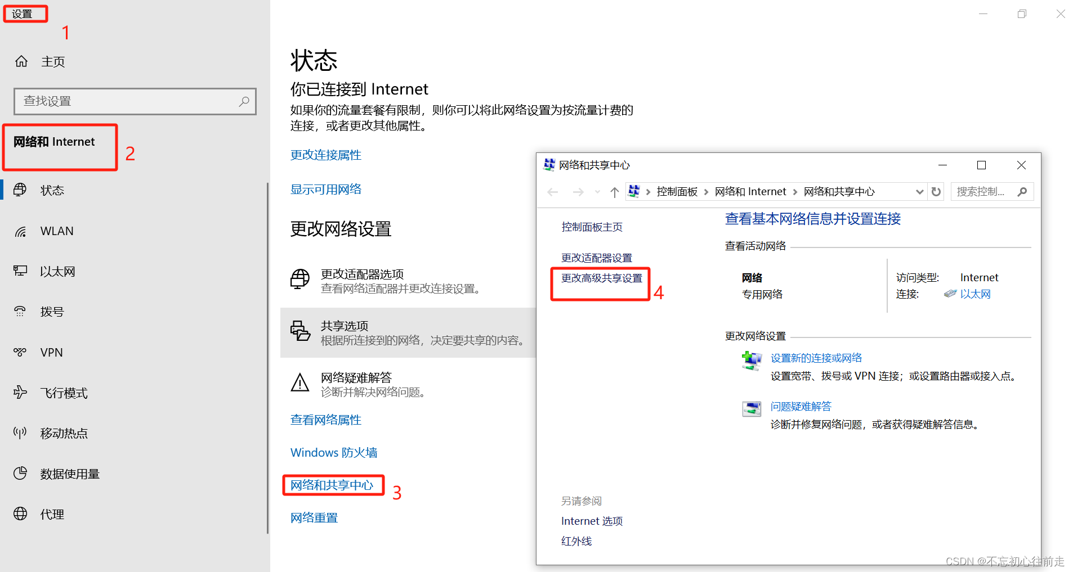
Task: Expand chevron before 控制面板 in breadcrumb
Action: [648, 192]
